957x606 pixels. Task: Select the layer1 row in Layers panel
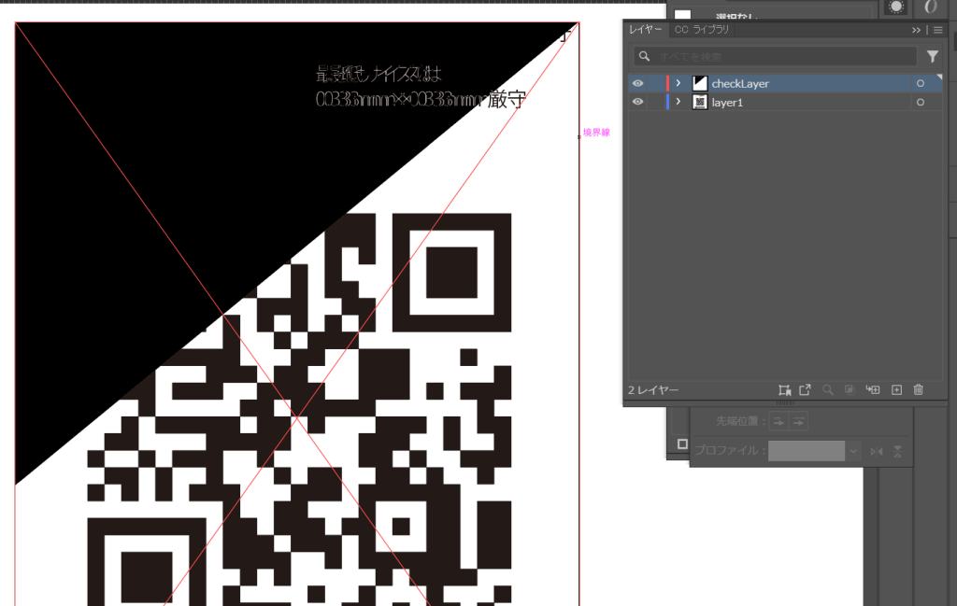point(785,102)
